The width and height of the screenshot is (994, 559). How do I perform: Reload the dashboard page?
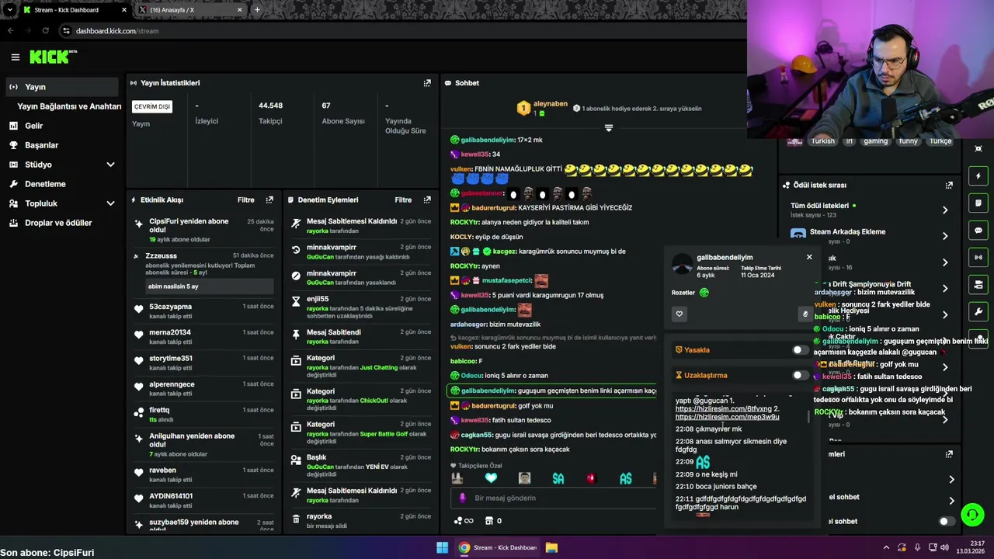[x=46, y=31]
